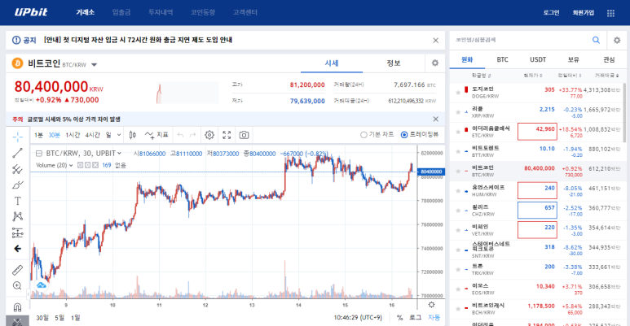Switch to the 정보 tab
This screenshot has width=630, height=326.
(394, 63)
